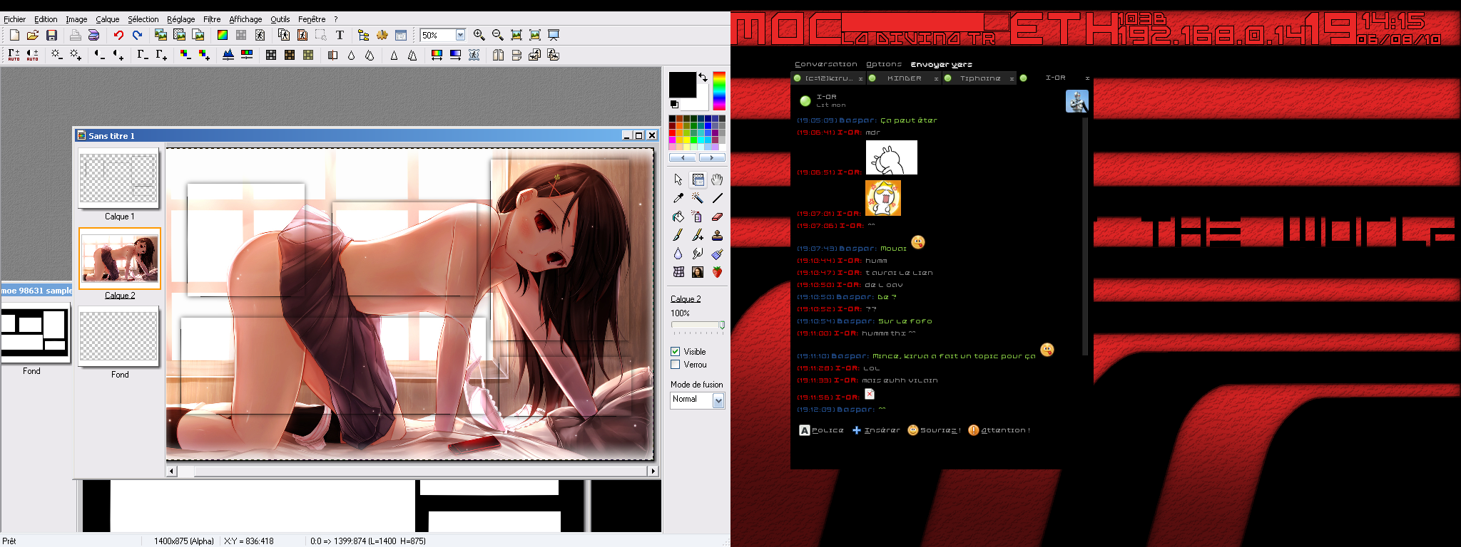Decrease brightness with the sun minus icon

(x=56, y=55)
